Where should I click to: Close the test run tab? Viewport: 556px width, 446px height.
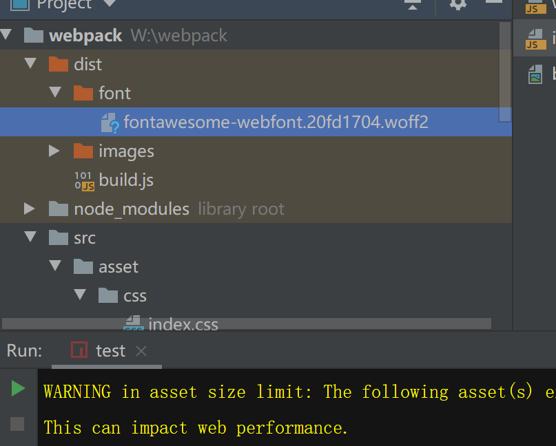coord(141,350)
